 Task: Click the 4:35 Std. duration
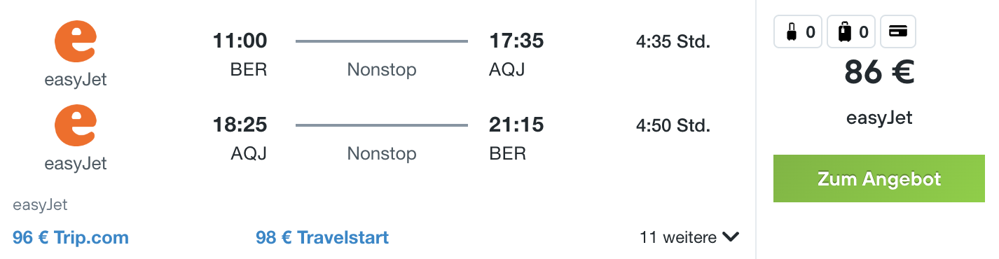(673, 42)
